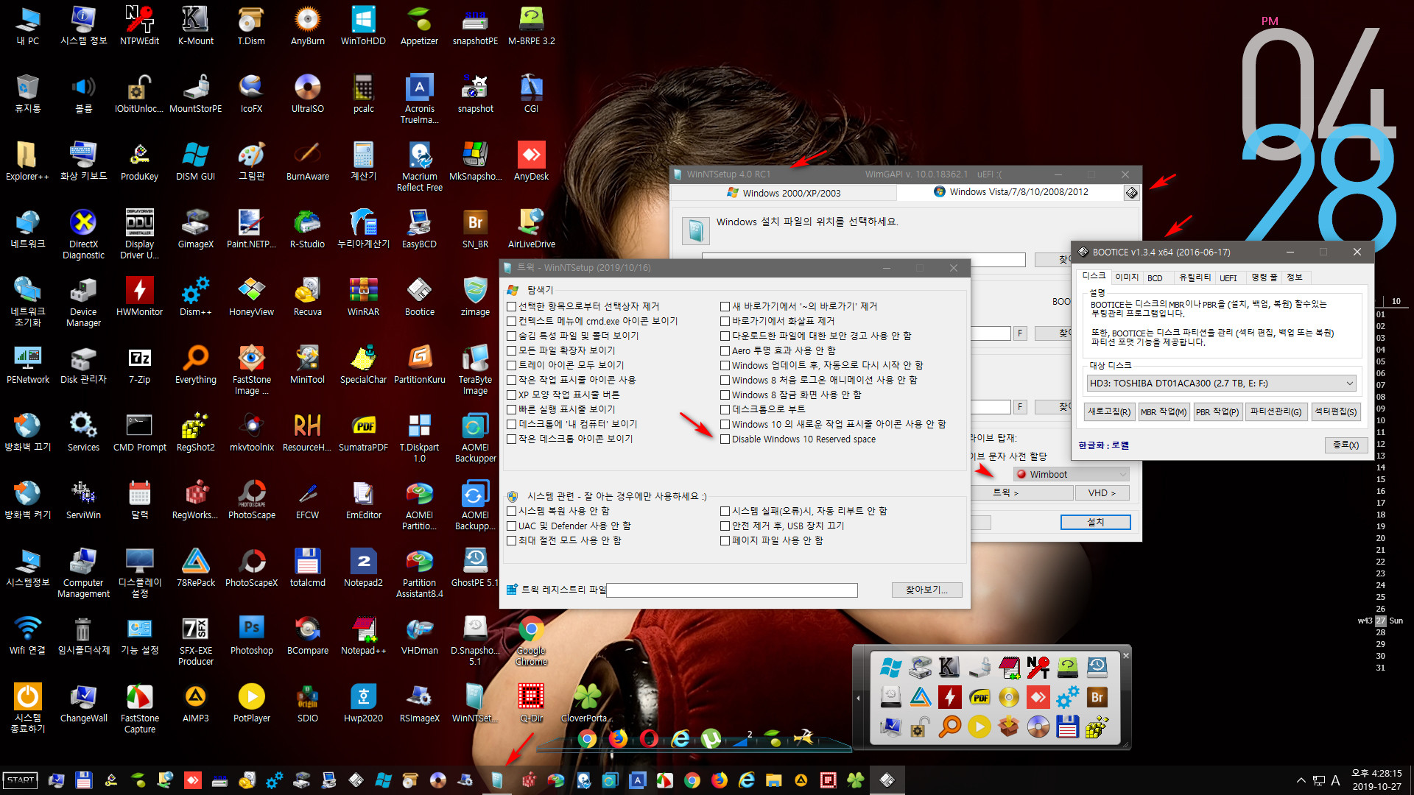Open the WinRAR desktop icon
The height and width of the screenshot is (795, 1414).
pyautogui.click(x=363, y=297)
